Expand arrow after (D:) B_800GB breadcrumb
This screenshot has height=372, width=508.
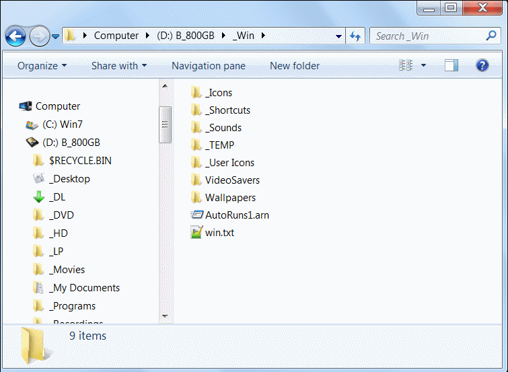(x=223, y=36)
